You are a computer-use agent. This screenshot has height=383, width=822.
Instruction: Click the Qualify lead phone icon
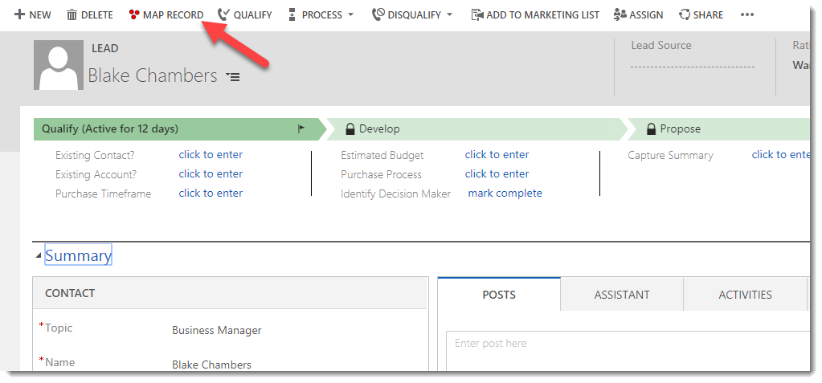coord(223,14)
